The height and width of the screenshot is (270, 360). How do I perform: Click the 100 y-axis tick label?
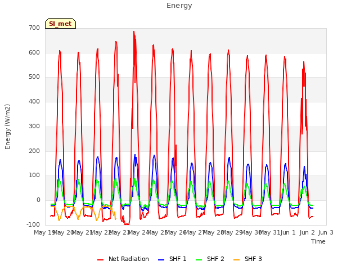pos(34,175)
